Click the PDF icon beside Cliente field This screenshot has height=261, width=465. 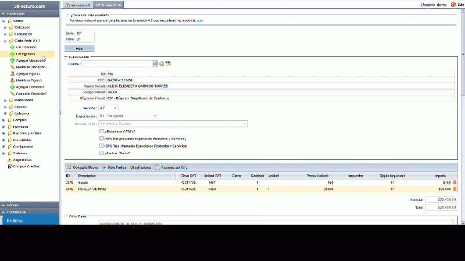[x=168, y=64]
